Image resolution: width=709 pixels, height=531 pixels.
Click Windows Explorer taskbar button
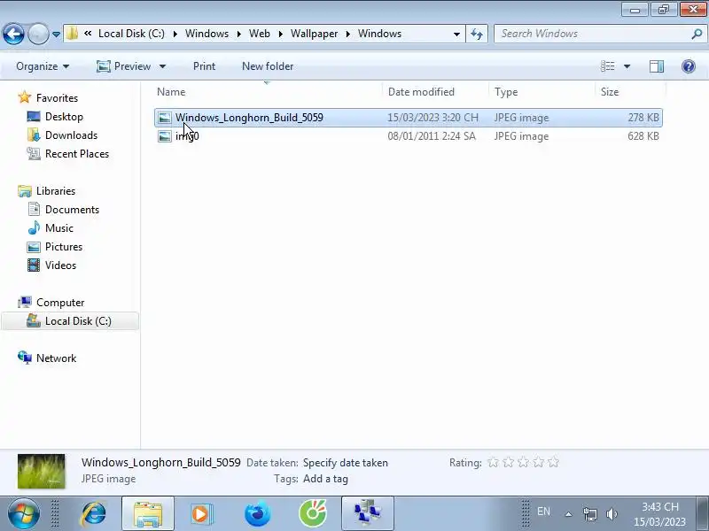(147, 513)
